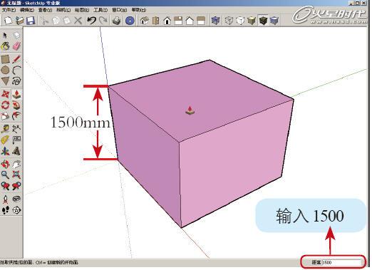Select the Circle drawing tool

pos(5,70)
